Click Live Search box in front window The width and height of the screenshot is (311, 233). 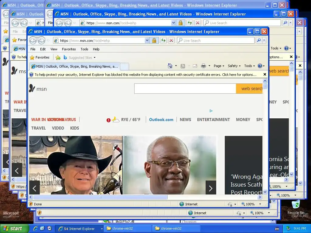[x=216, y=40]
